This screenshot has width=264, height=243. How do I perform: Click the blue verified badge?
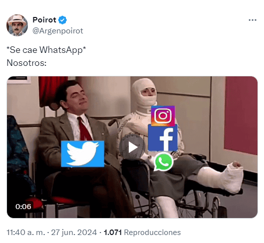tap(62, 20)
